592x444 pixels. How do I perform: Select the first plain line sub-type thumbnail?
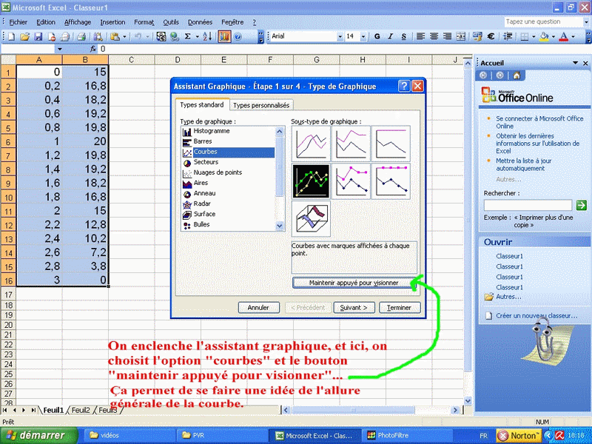click(x=311, y=144)
